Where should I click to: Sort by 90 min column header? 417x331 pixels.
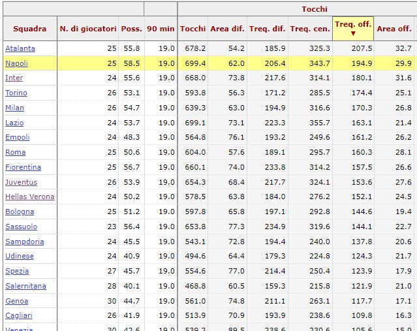pos(161,29)
